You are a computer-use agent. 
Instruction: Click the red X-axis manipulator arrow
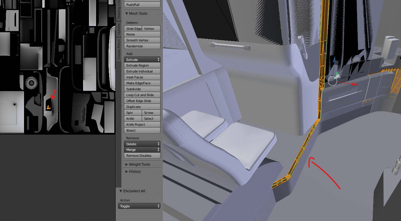(x=355, y=84)
